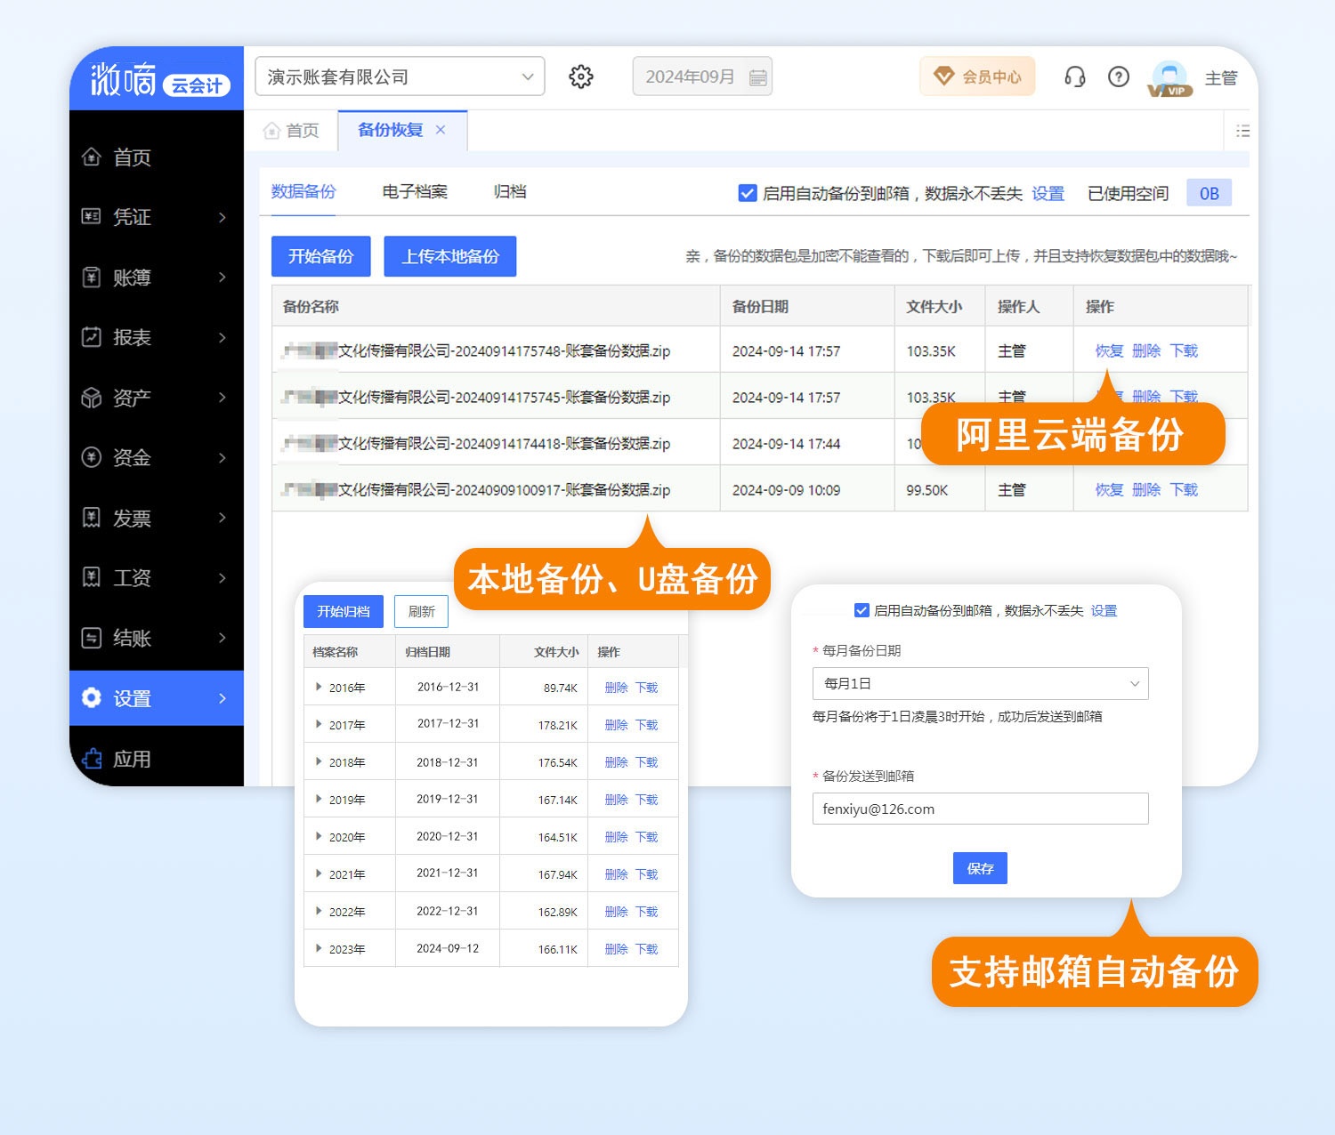1335x1135 pixels.
Task: Click the calendar icon in period field
Action: pos(757,77)
